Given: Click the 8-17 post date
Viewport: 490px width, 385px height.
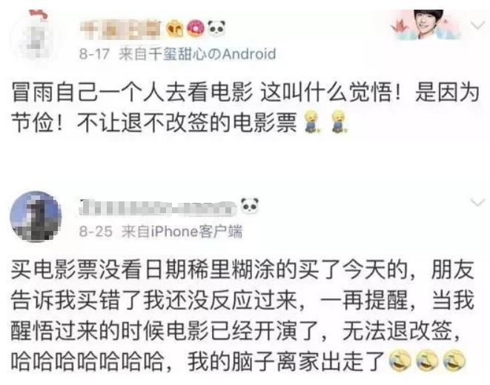Looking at the screenshot, I should (x=94, y=54).
